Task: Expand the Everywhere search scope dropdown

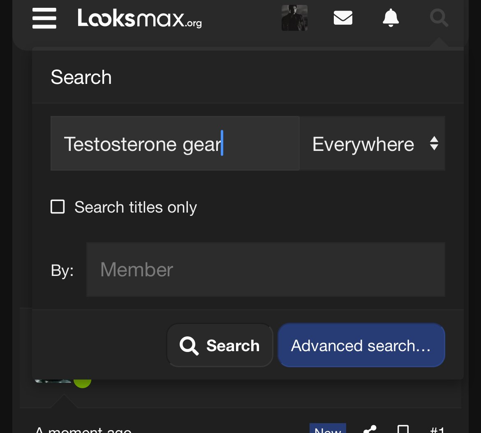Action: click(x=372, y=144)
